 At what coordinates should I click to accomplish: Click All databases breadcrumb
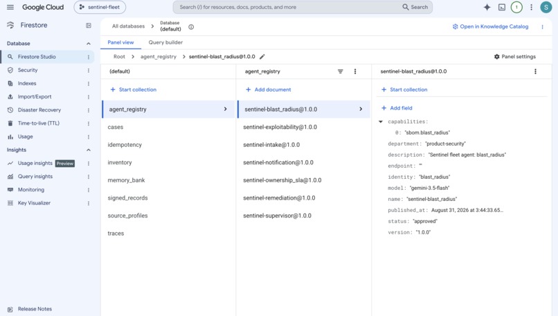click(x=129, y=26)
